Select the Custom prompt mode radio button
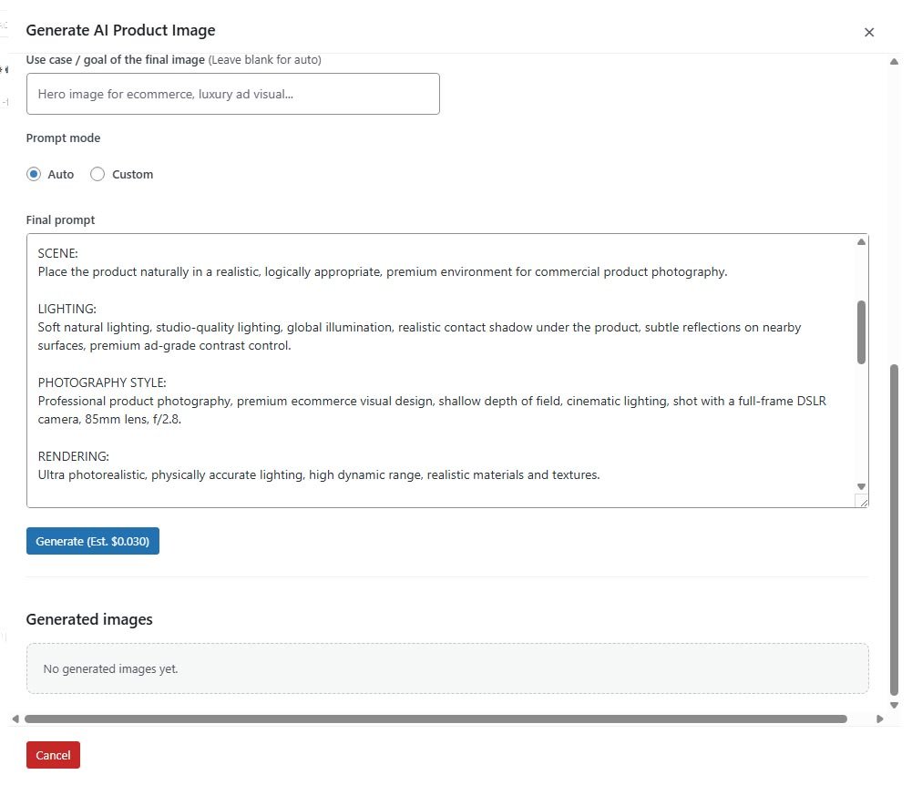912x795 pixels. tap(97, 174)
